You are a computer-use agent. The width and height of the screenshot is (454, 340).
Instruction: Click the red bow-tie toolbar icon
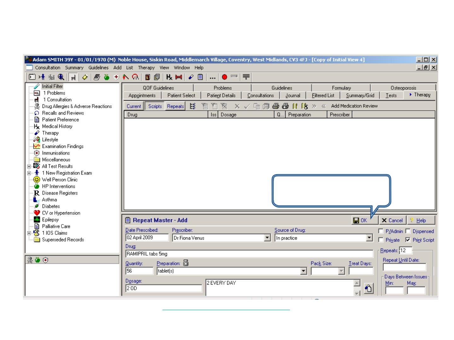(179, 77)
